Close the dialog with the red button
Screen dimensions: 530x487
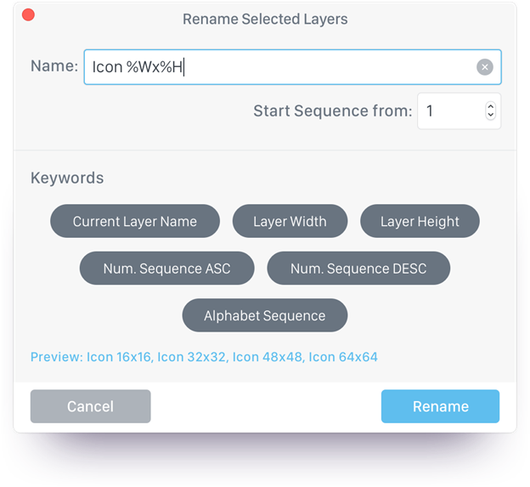point(28,15)
